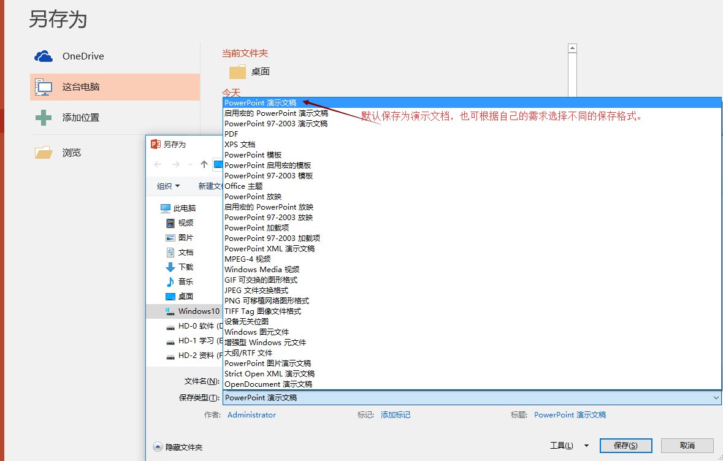The height and width of the screenshot is (461, 723).
Task: Select JPEG 文件交换格式 option
Action: pyautogui.click(x=256, y=290)
